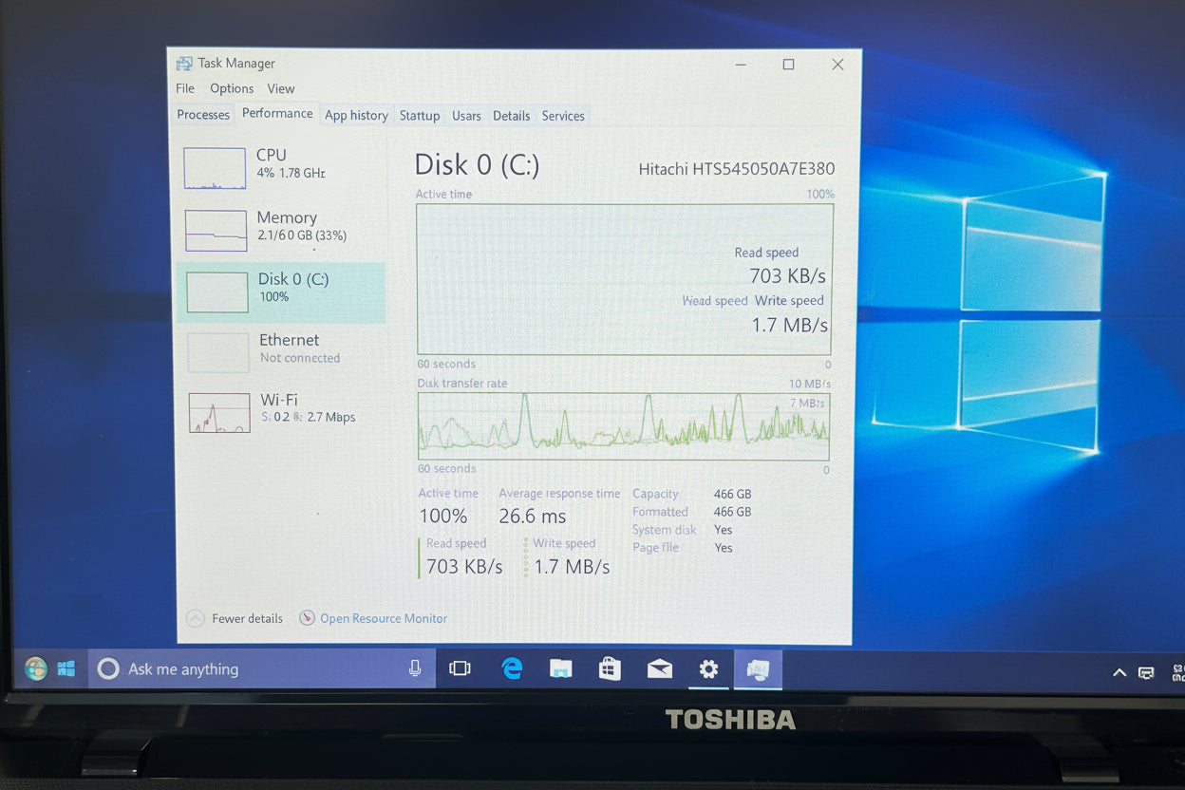Maximize the Task Manager window

pyautogui.click(x=788, y=65)
